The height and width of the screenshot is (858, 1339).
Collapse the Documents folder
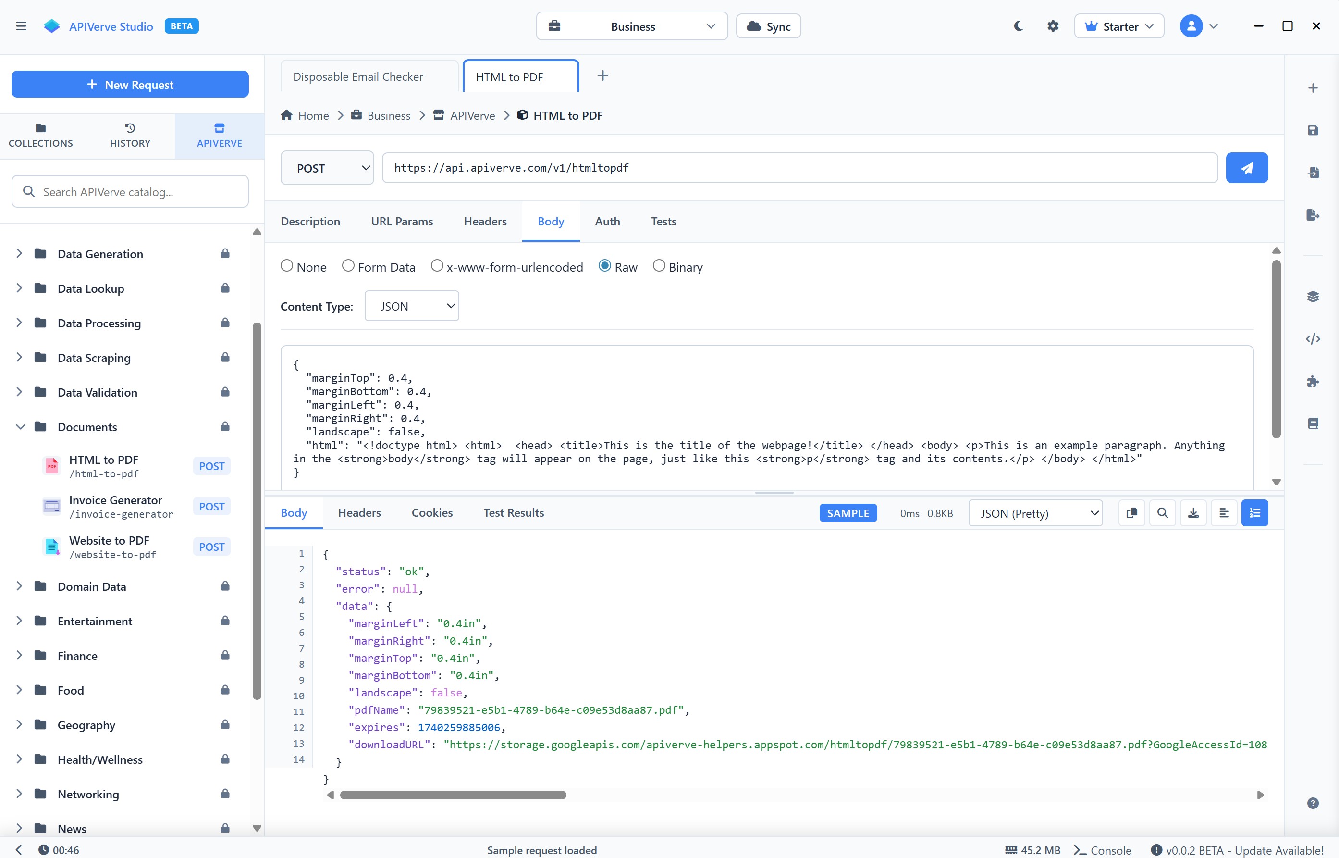(x=20, y=427)
